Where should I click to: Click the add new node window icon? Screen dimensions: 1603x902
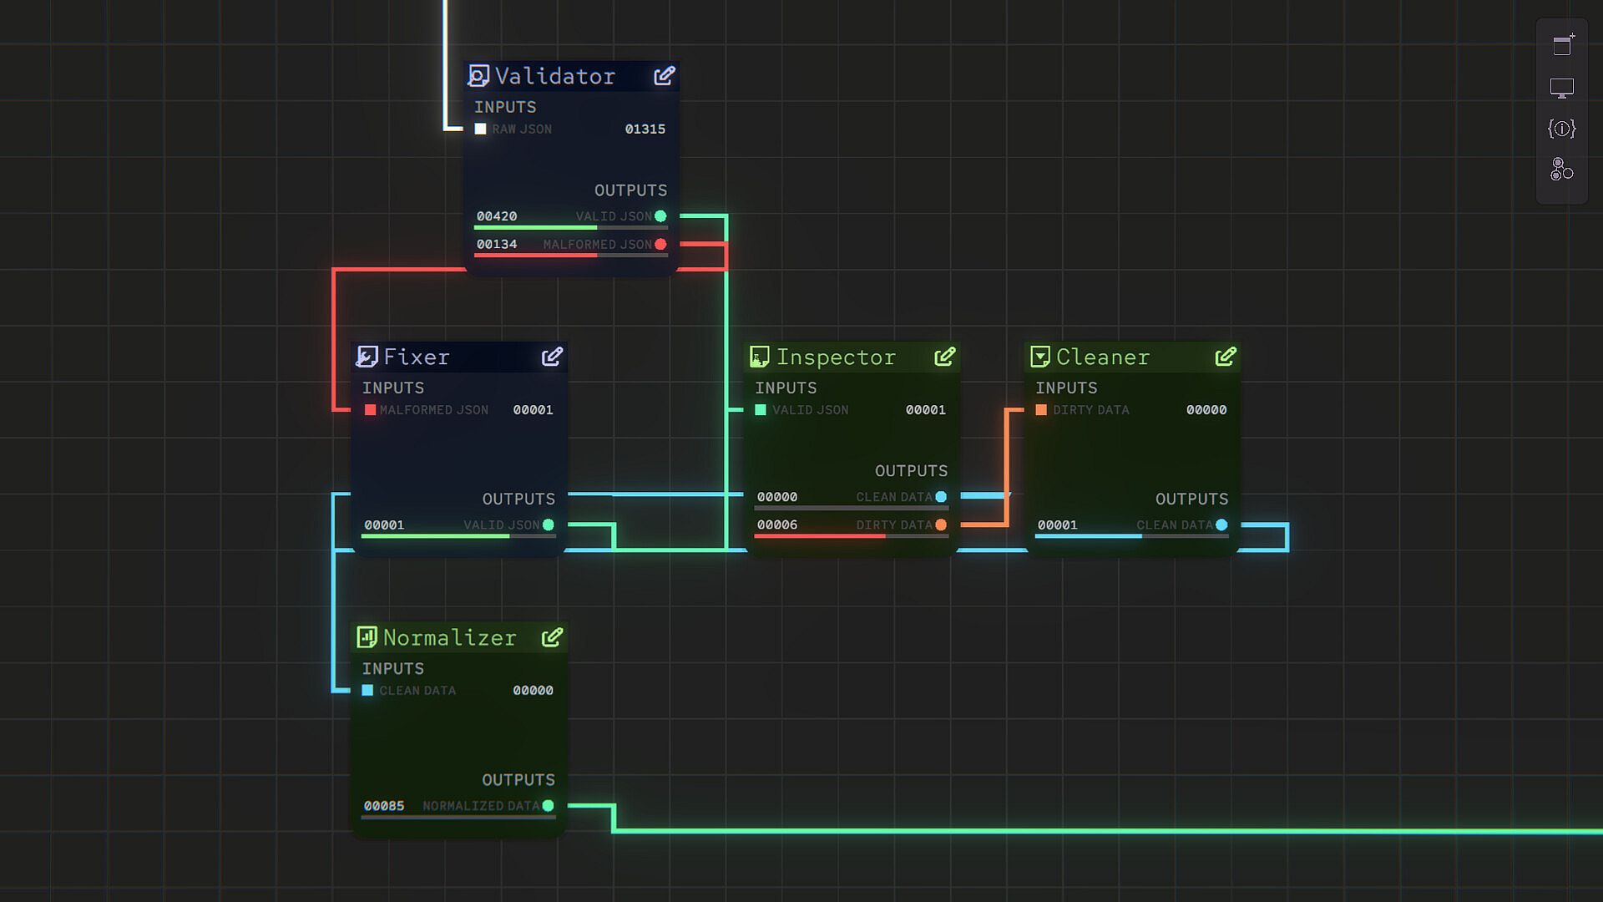(x=1562, y=45)
